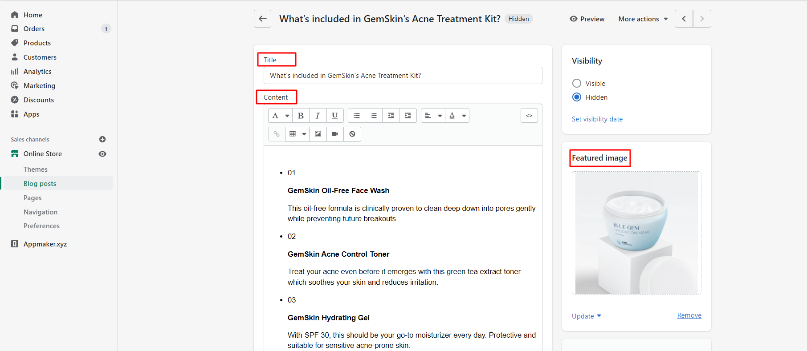Image resolution: width=807 pixels, height=351 pixels.
Task: Click the Online Store channel
Action: point(43,154)
